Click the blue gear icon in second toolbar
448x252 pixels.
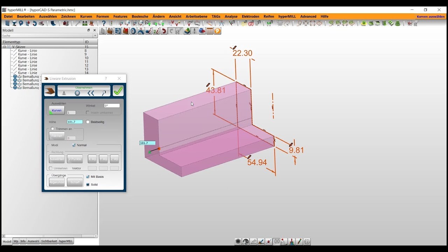click(133, 31)
